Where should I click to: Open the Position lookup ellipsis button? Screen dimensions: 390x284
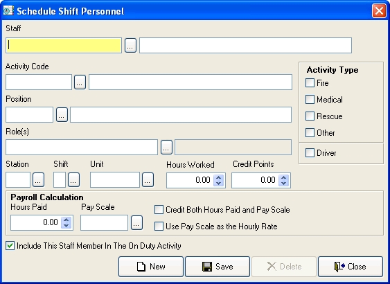[62, 115]
